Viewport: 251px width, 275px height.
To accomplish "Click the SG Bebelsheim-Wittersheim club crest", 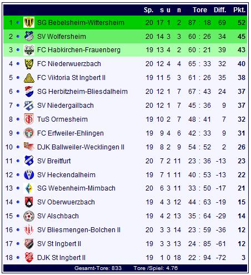I will coord(29,22).
